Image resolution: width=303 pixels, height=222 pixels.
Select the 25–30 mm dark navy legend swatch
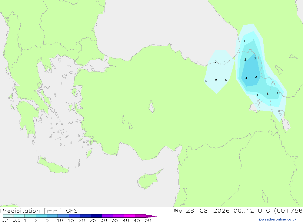[x=96, y=216]
